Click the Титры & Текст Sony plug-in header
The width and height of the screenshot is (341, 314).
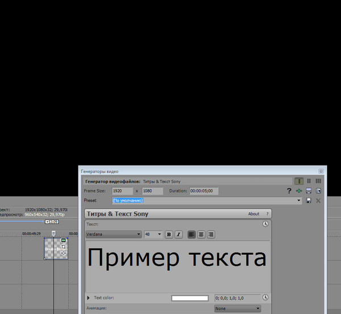[178, 214]
